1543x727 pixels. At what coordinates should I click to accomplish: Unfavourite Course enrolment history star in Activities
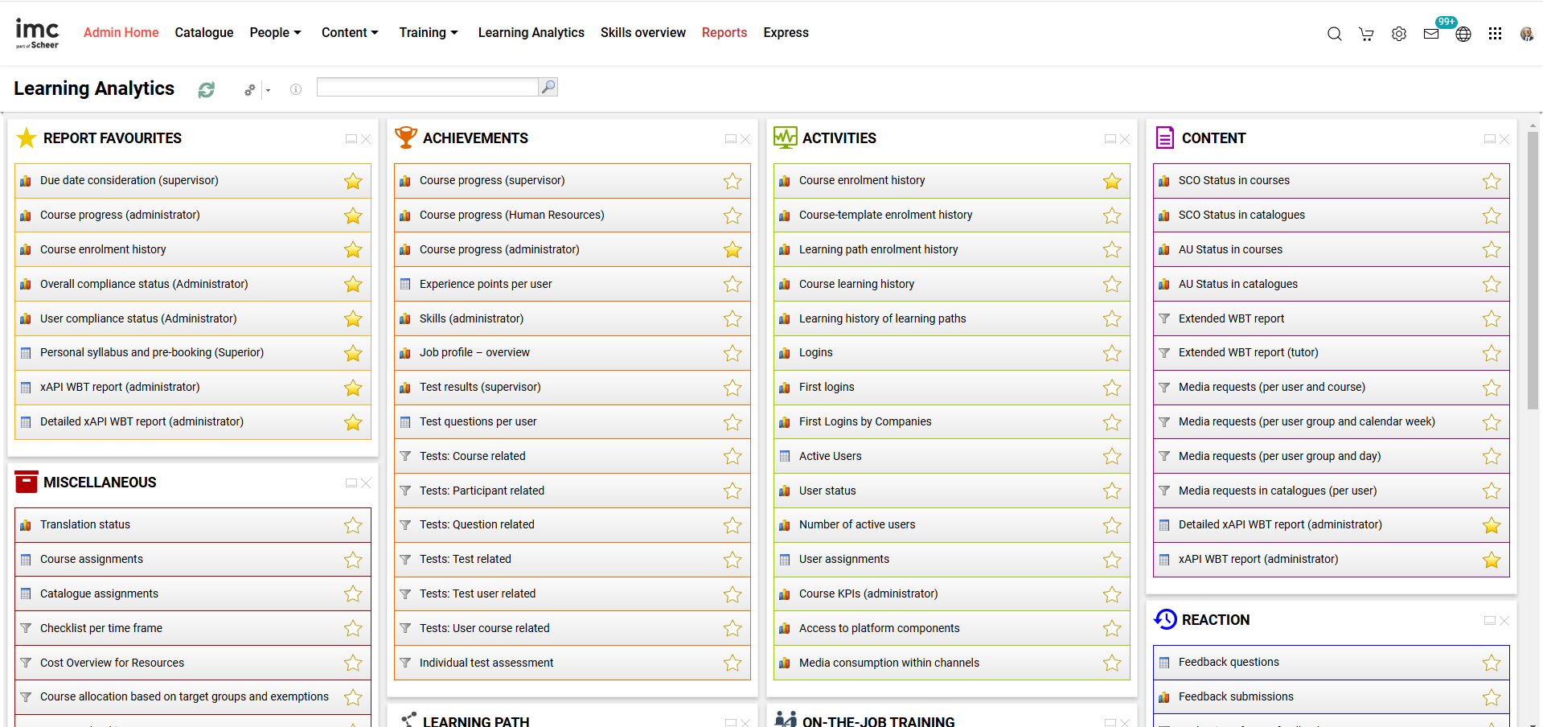pos(1112,181)
